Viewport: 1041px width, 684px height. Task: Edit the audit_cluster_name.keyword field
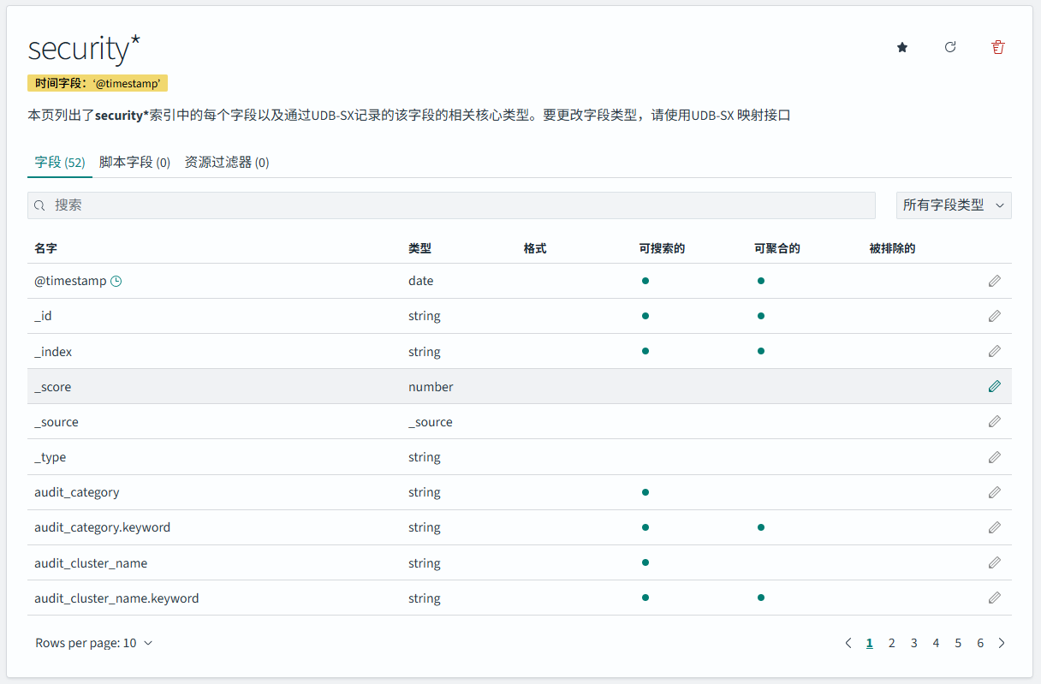pyautogui.click(x=995, y=597)
